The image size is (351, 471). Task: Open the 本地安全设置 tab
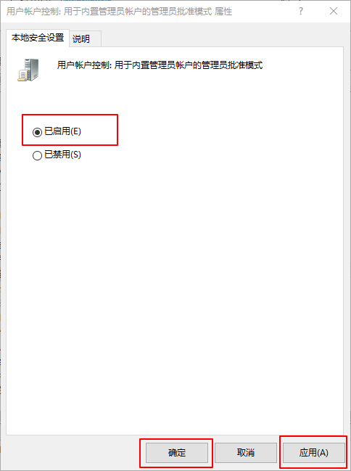coord(38,38)
